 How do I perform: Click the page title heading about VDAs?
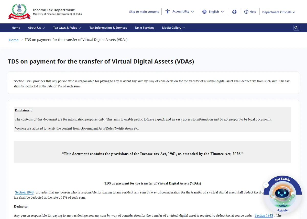pyautogui.click(x=101, y=61)
